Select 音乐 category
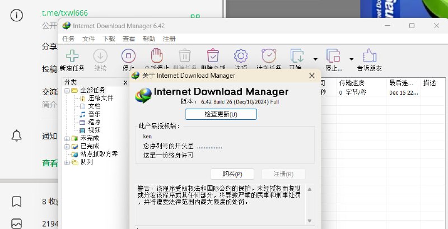The image size is (448, 229). point(94,114)
